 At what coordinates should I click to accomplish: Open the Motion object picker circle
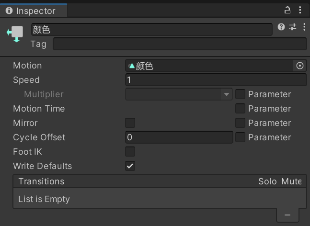(300, 66)
